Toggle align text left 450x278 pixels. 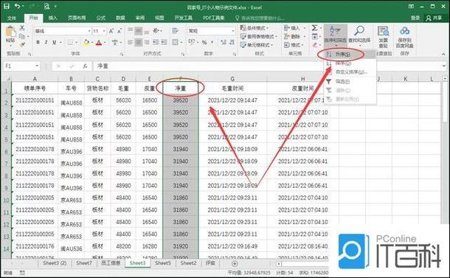(x=131, y=43)
